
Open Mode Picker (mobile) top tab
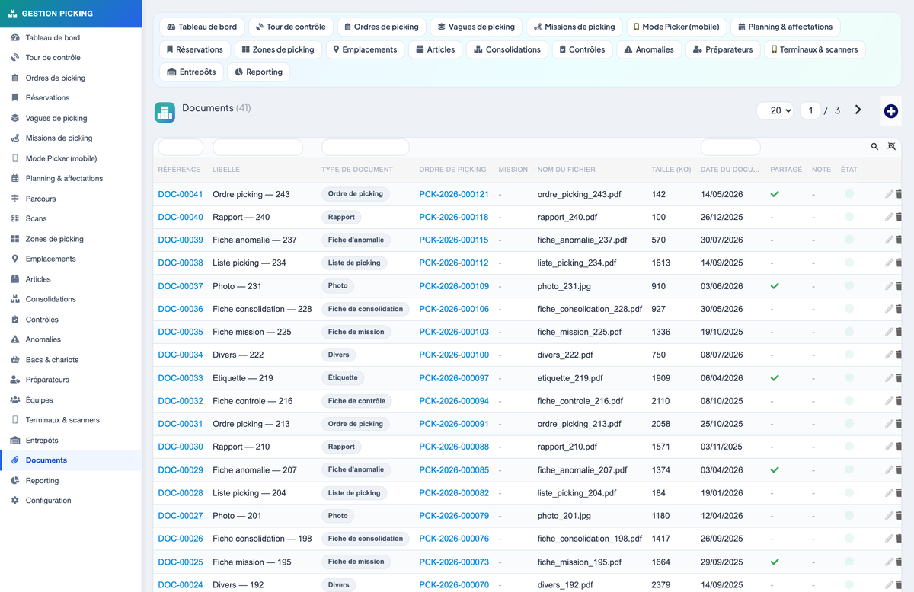pyautogui.click(x=676, y=27)
